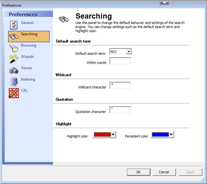
Task: Select the Searching label in sidebar
Action: click(29, 34)
